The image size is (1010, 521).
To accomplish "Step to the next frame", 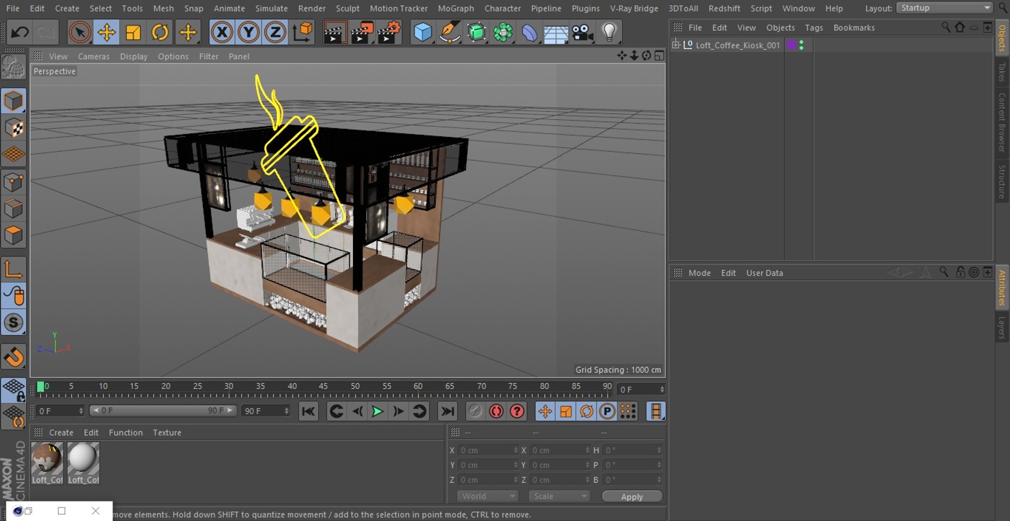I will point(398,412).
